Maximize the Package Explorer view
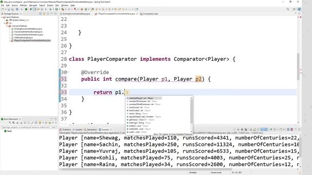The height and width of the screenshot is (175, 312). click(56, 14)
